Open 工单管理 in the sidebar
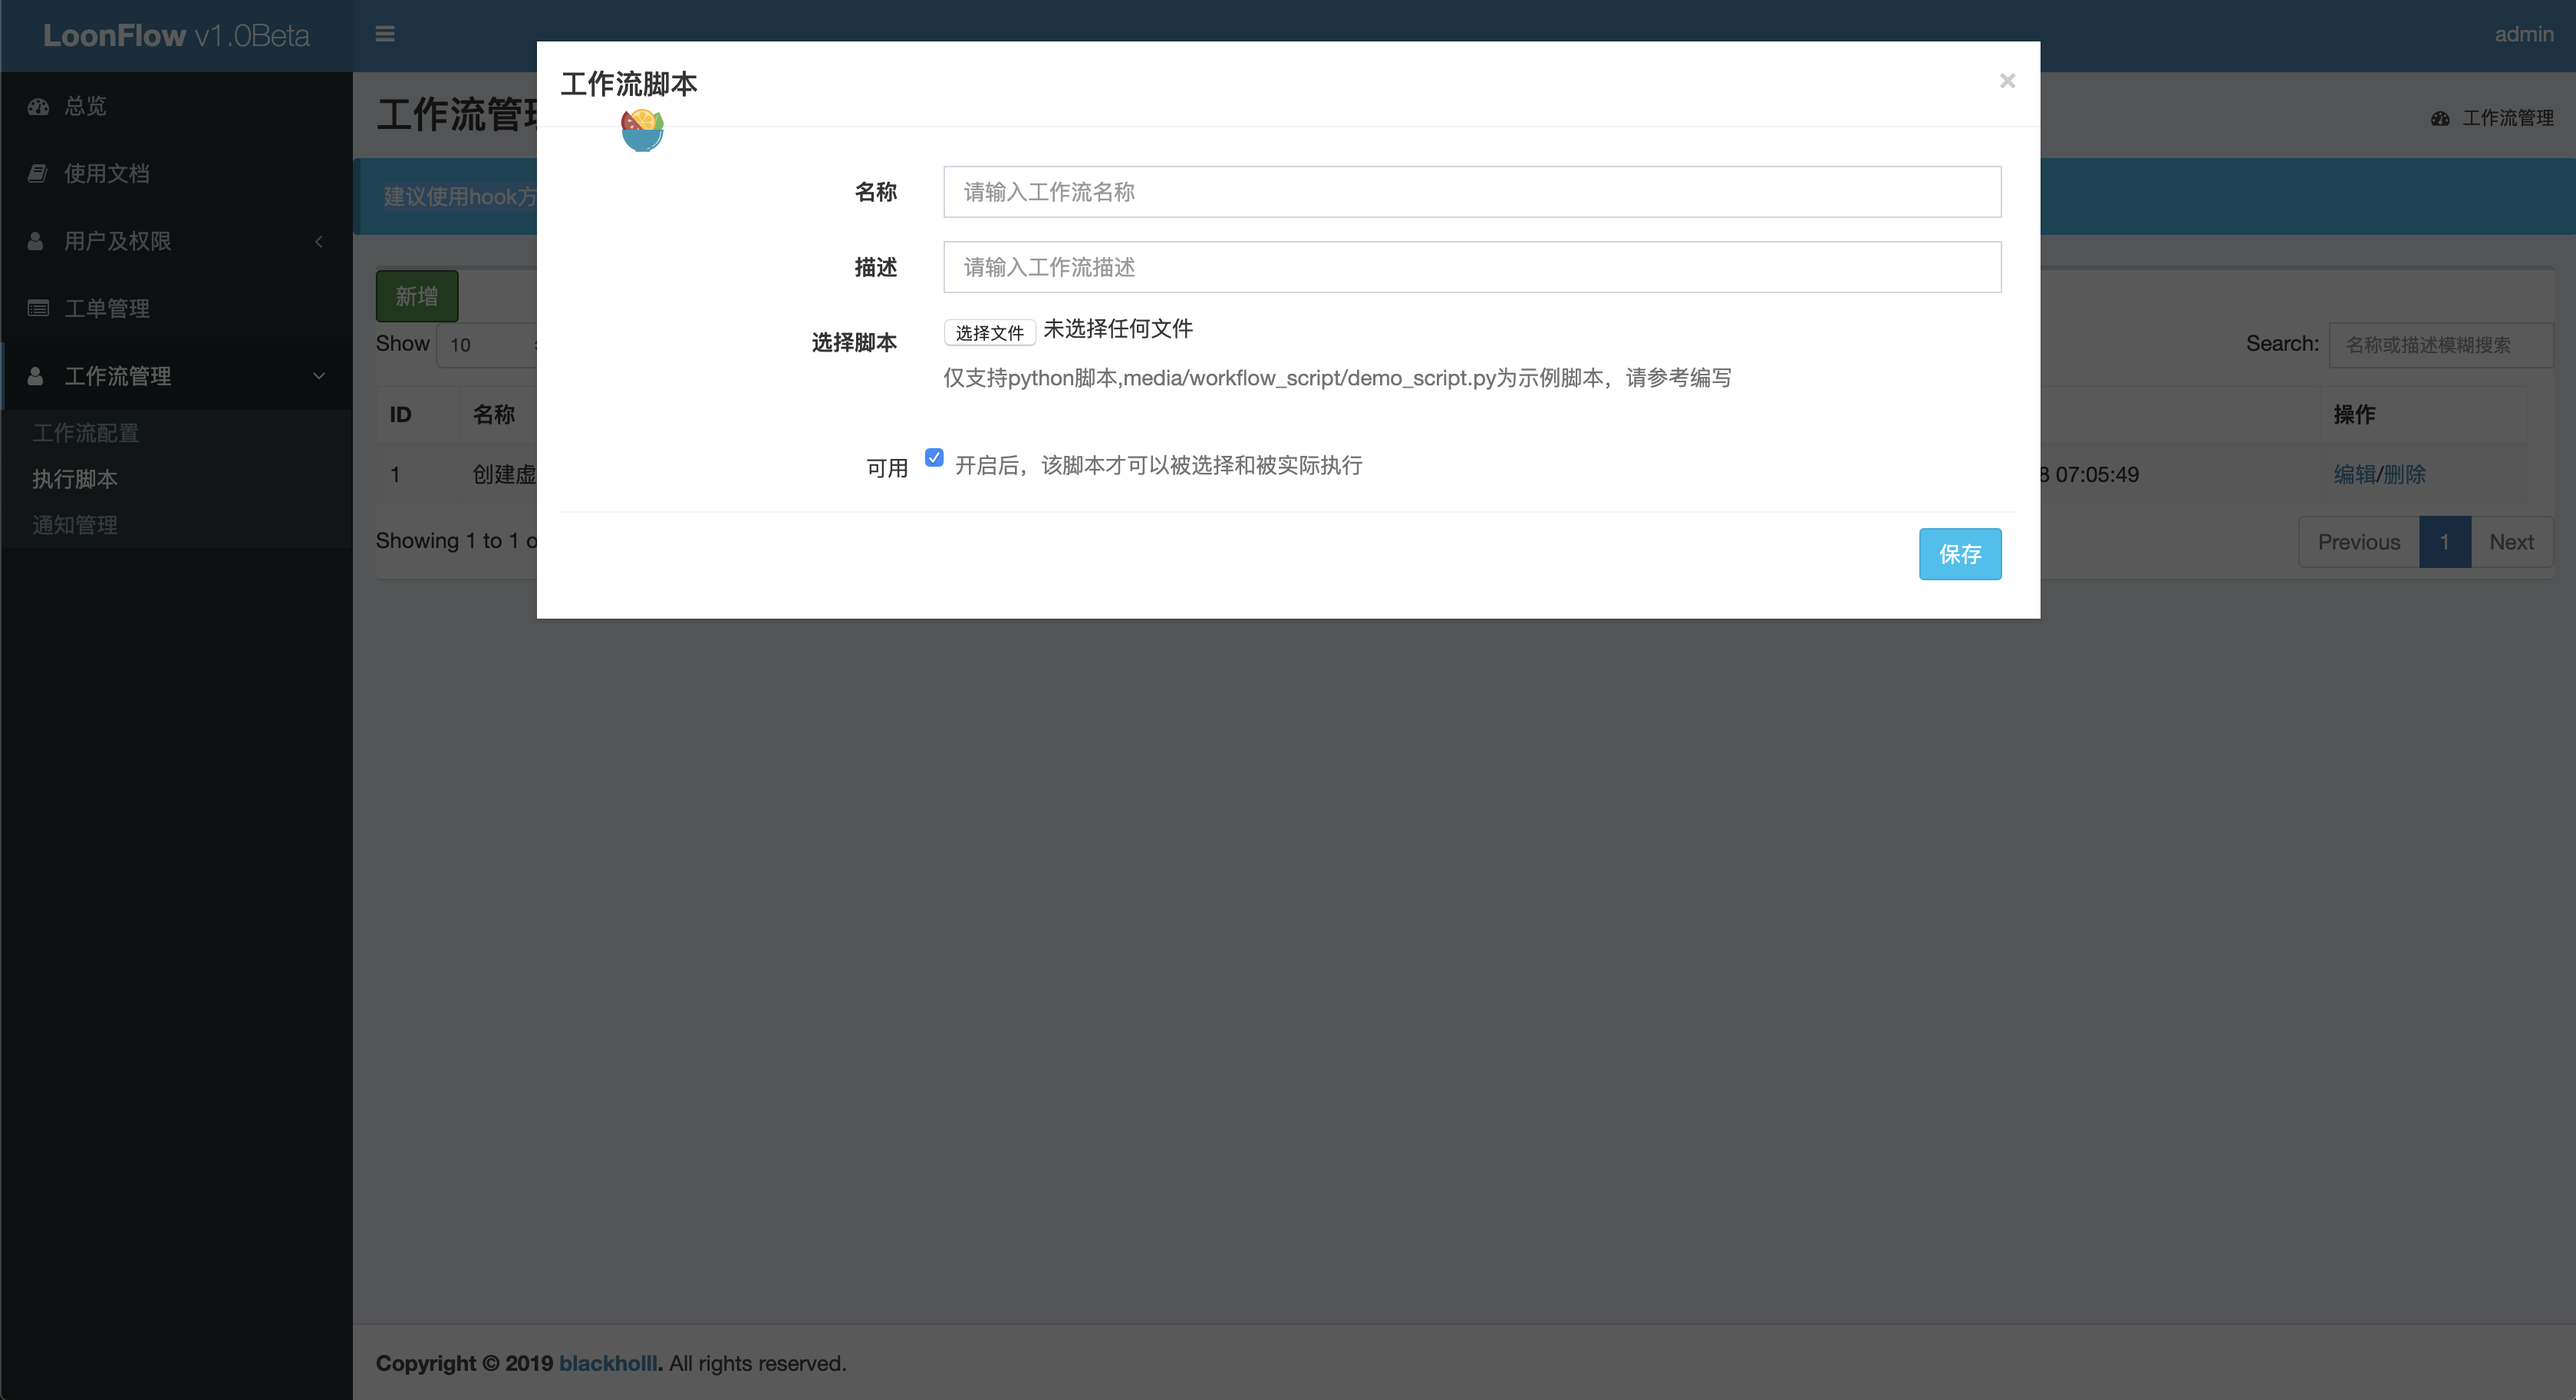Viewport: 2576px width, 1400px height. (x=107, y=309)
